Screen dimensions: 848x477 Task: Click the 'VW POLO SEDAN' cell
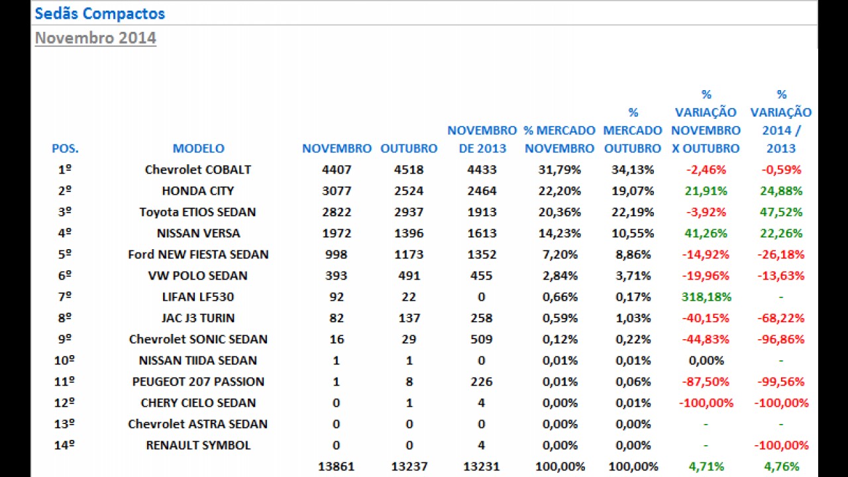click(198, 276)
